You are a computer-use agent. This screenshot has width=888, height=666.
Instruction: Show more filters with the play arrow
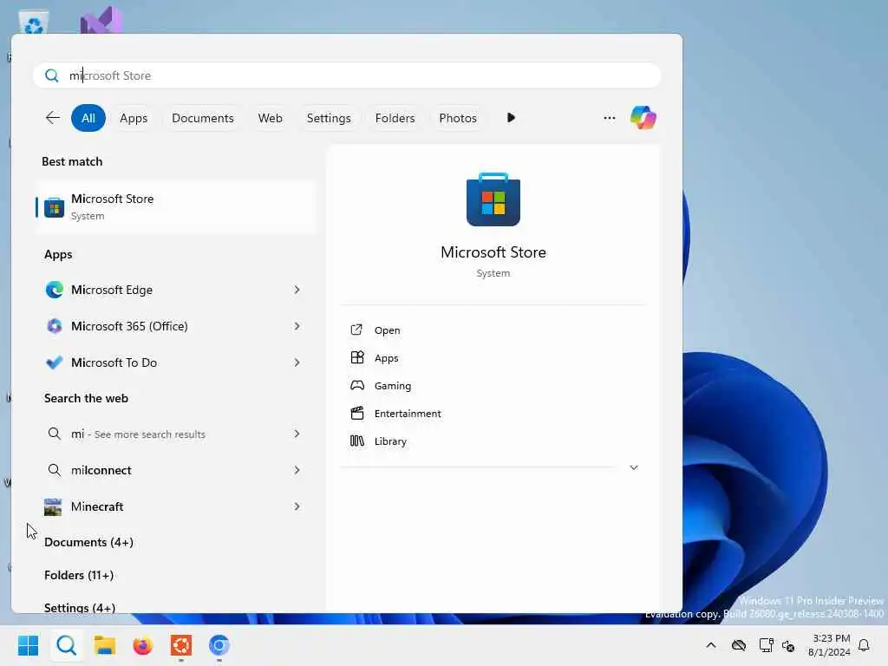click(x=511, y=118)
